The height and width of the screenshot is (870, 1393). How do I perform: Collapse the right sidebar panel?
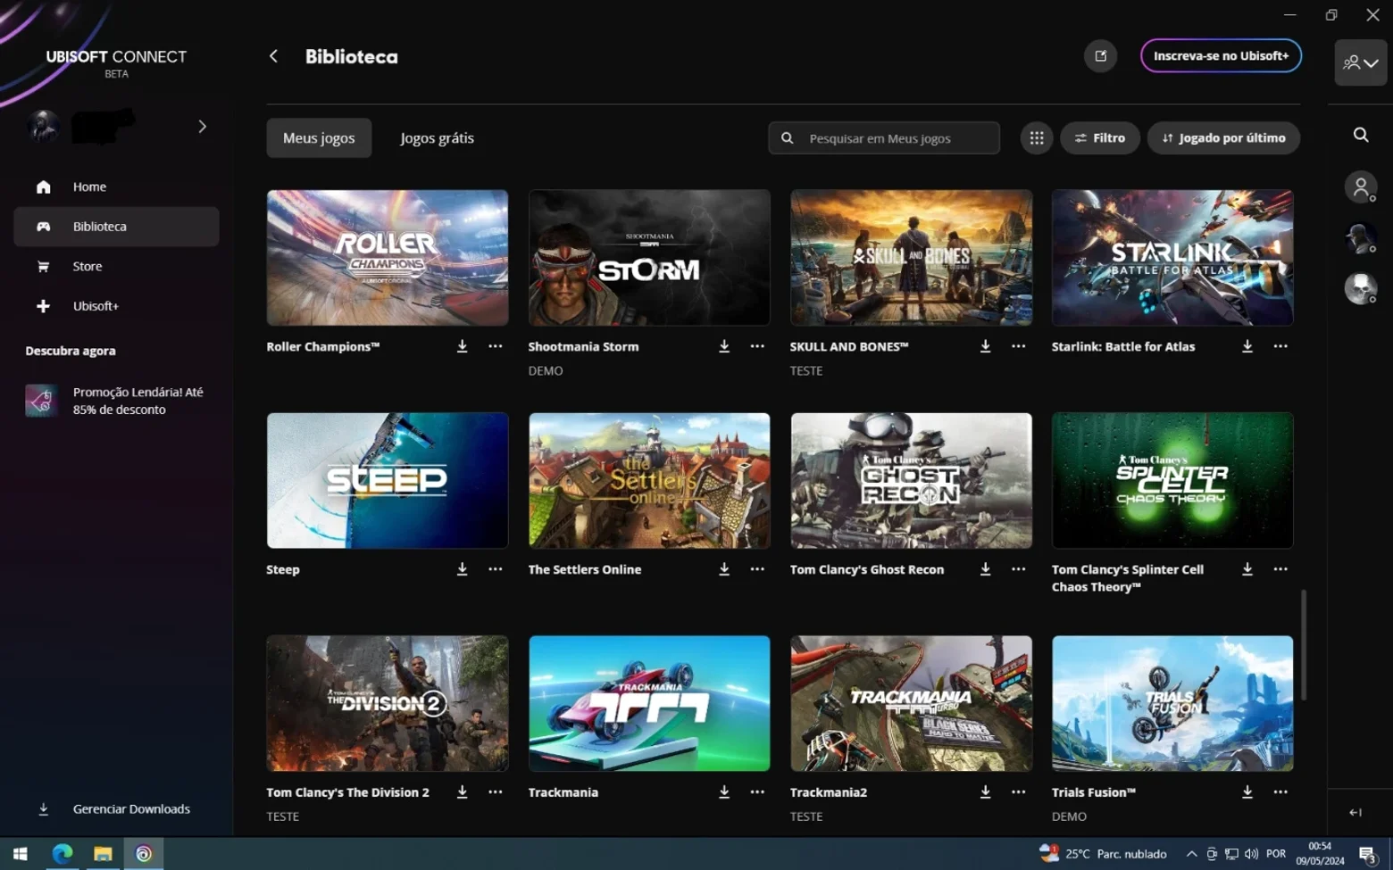click(1355, 812)
